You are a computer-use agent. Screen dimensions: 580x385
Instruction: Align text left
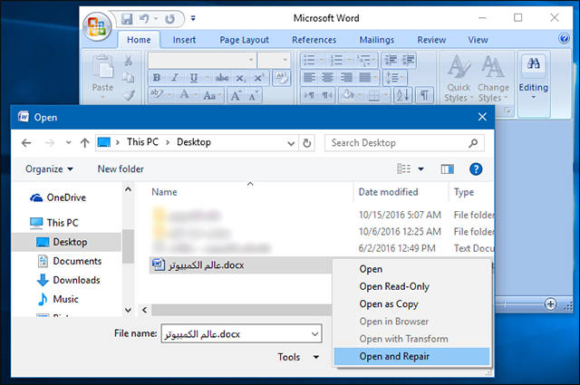coord(309,78)
